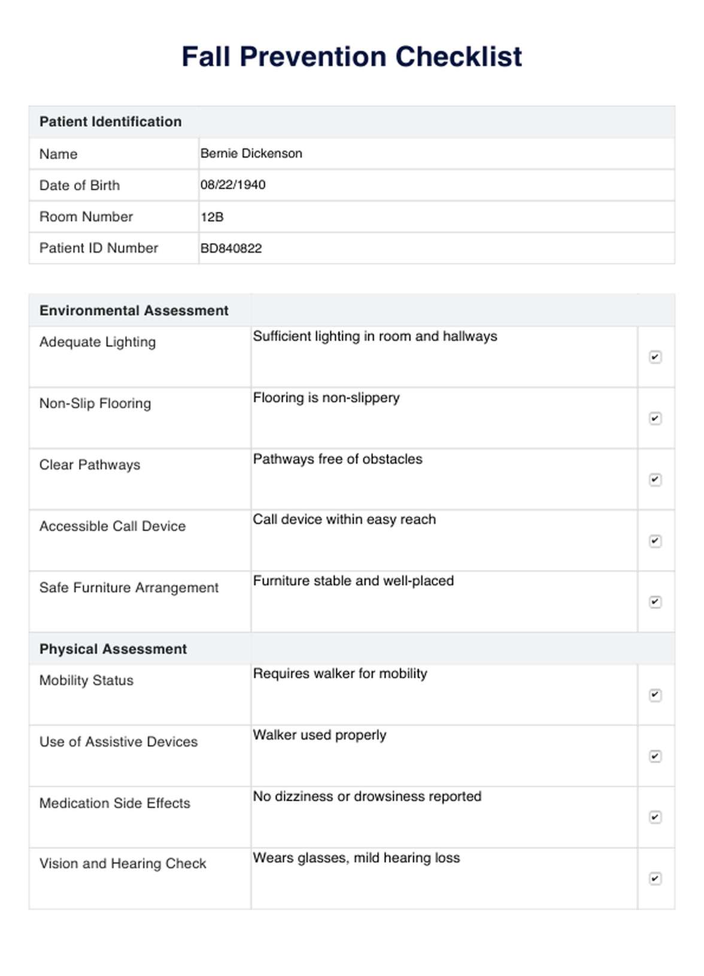Toggle the Clear Pathways checkbox
The height and width of the screenshot is (976, 704).
pos(655,480)
